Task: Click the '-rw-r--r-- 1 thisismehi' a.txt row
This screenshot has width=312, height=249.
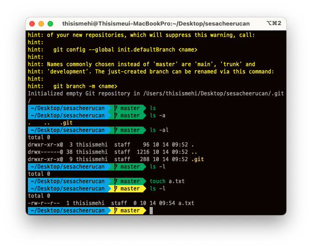Action: tap(111, 203)
